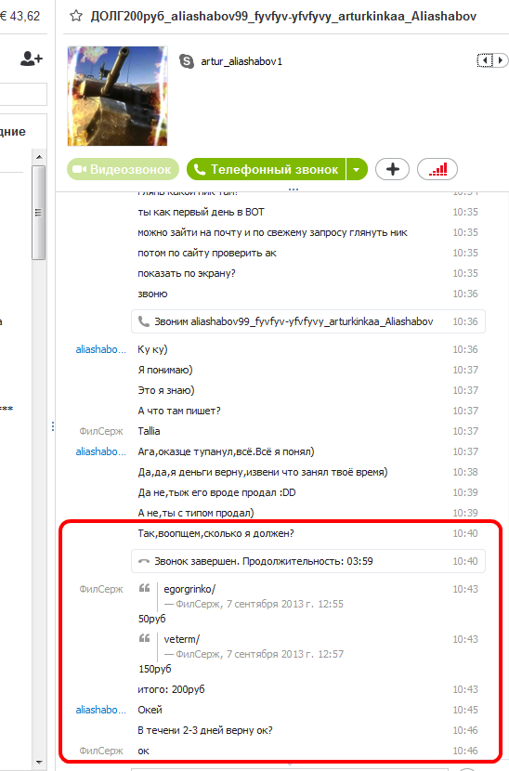509x771 pixels.
Task: Click the previous arrow in the header panel
Action: pos(485,60)
